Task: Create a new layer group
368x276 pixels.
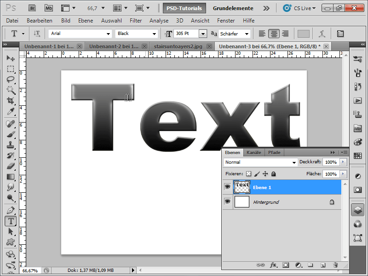Action: click(x=310, y=265)
